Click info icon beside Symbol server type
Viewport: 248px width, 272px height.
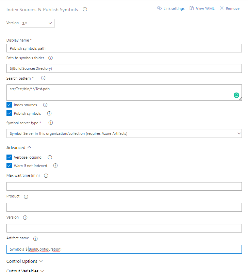[51, 123]
